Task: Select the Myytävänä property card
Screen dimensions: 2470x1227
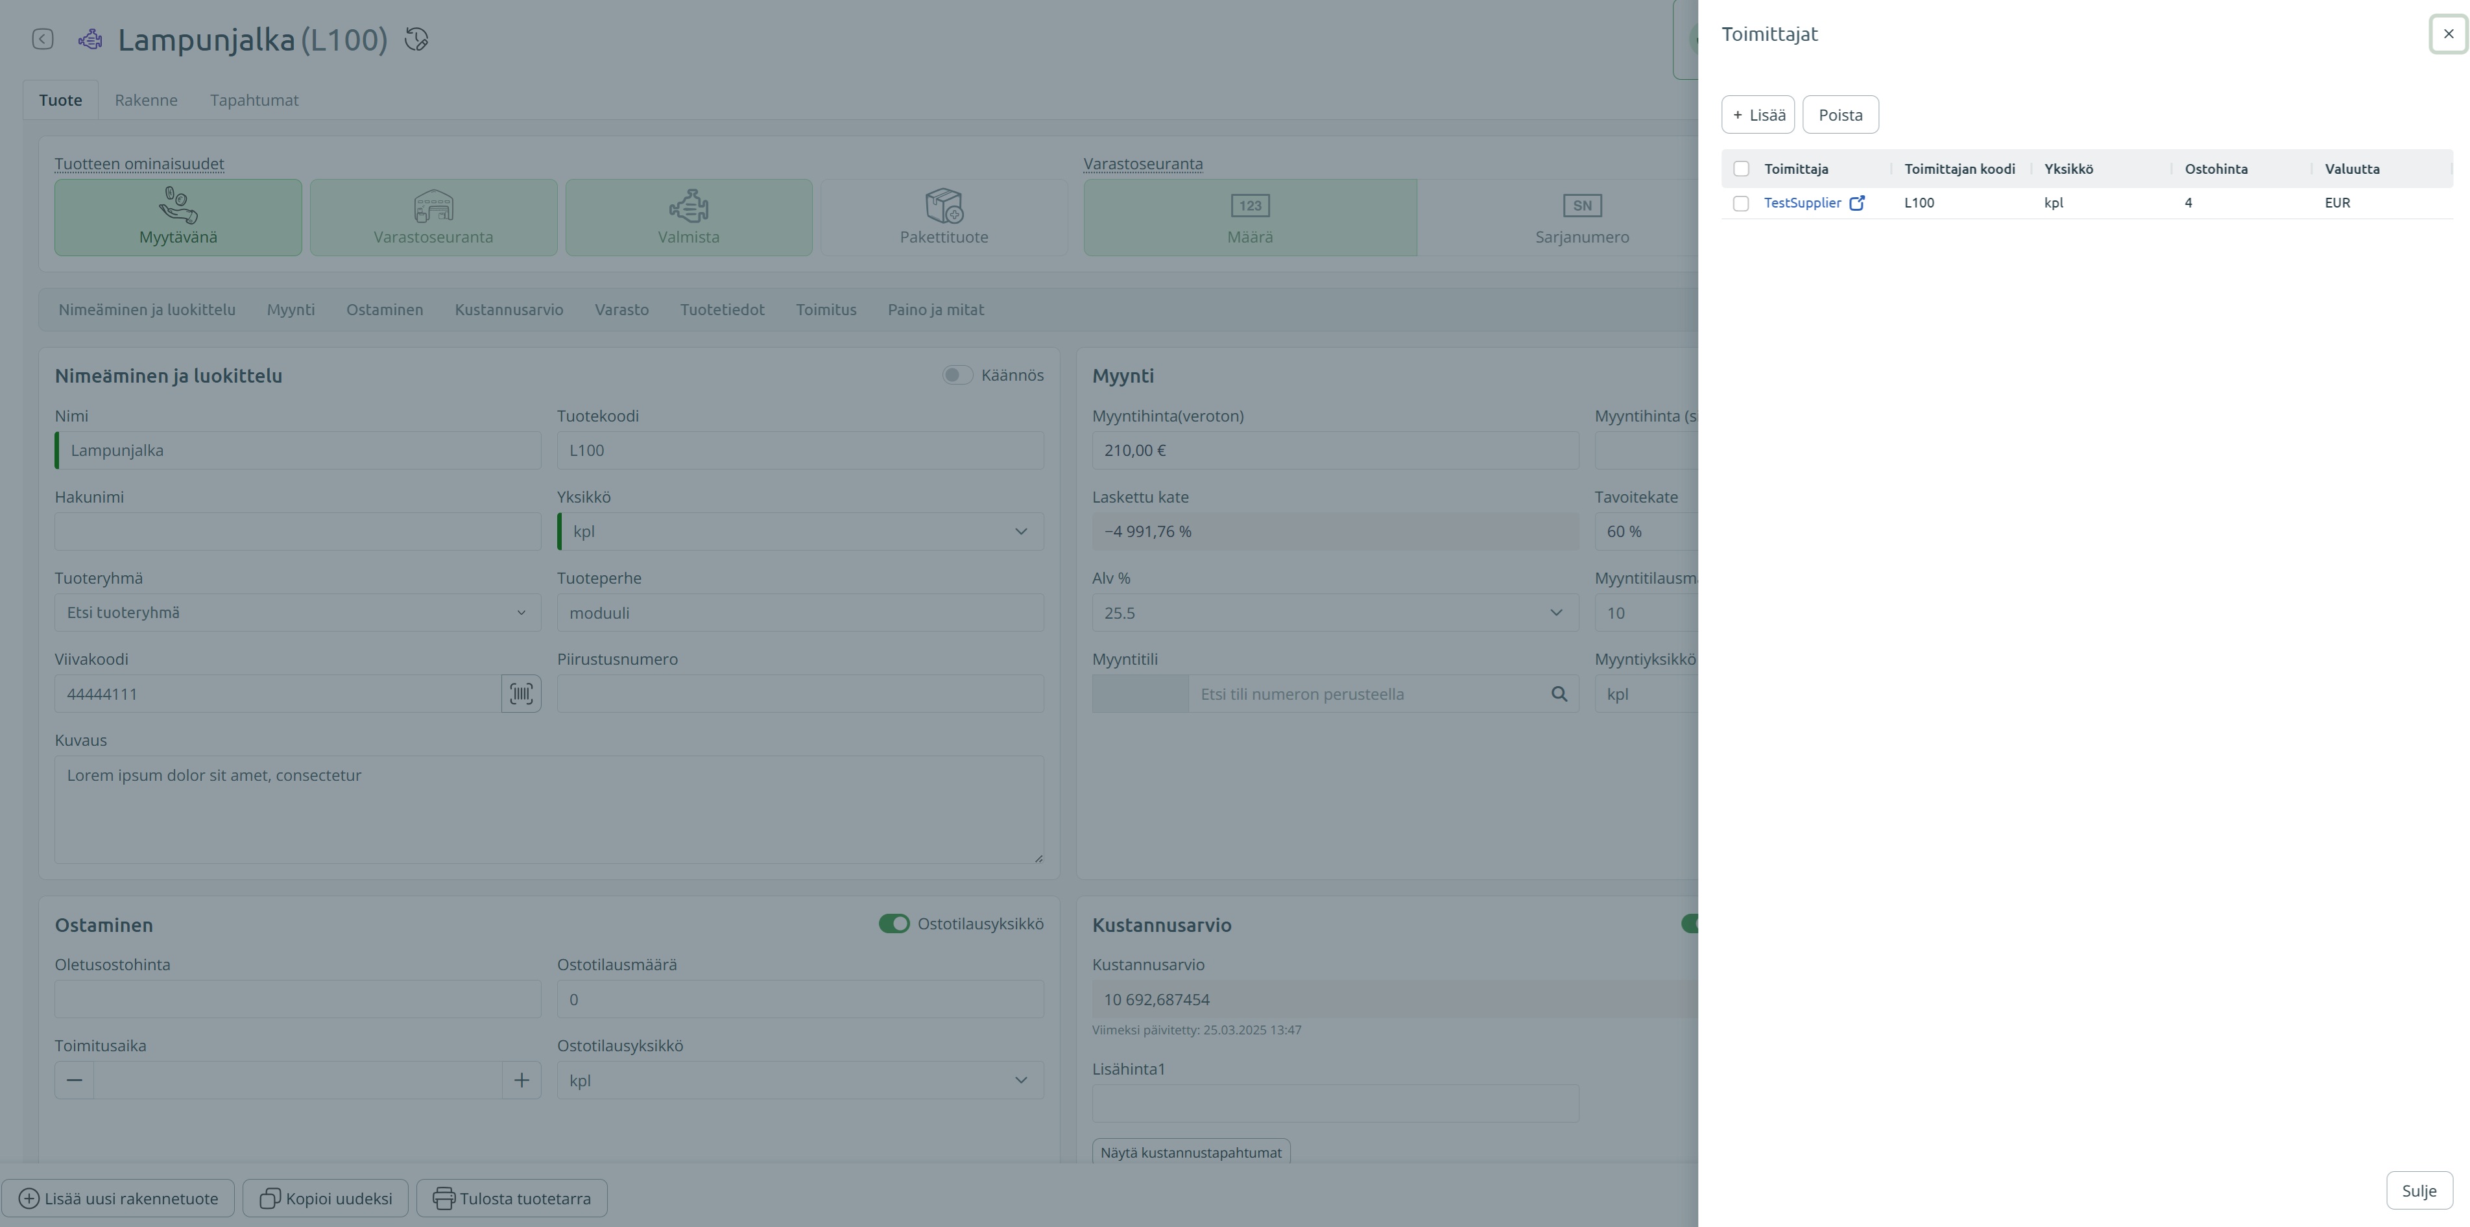Action: (178, 218)
